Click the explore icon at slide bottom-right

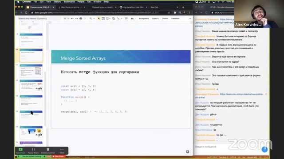[188, 152]
